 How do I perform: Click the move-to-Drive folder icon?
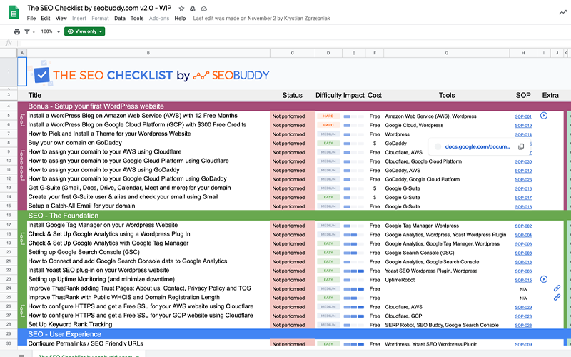click(x=193, y=9)
